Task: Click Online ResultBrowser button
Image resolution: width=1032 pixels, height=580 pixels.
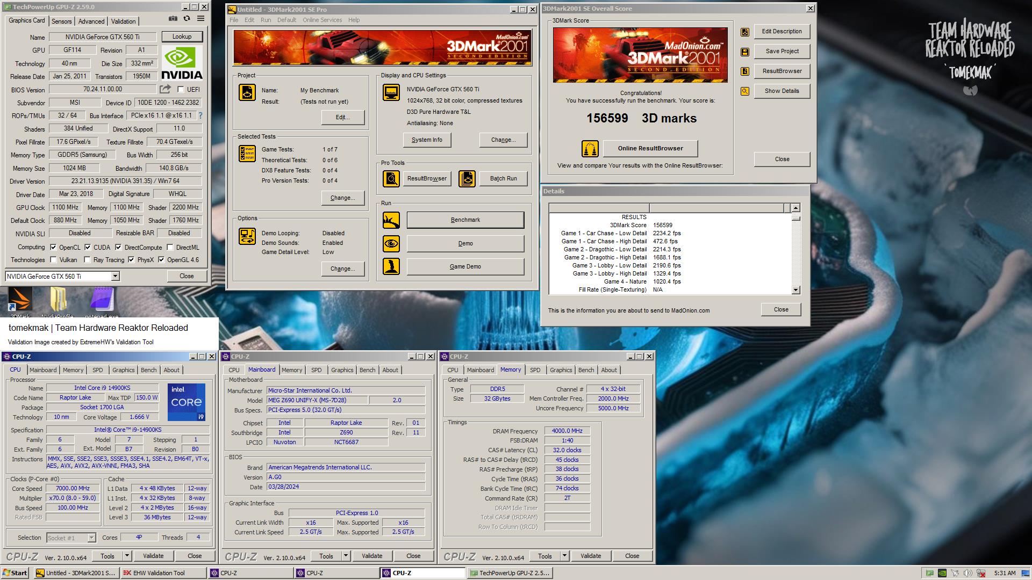Action: click(x=650, y=149)
